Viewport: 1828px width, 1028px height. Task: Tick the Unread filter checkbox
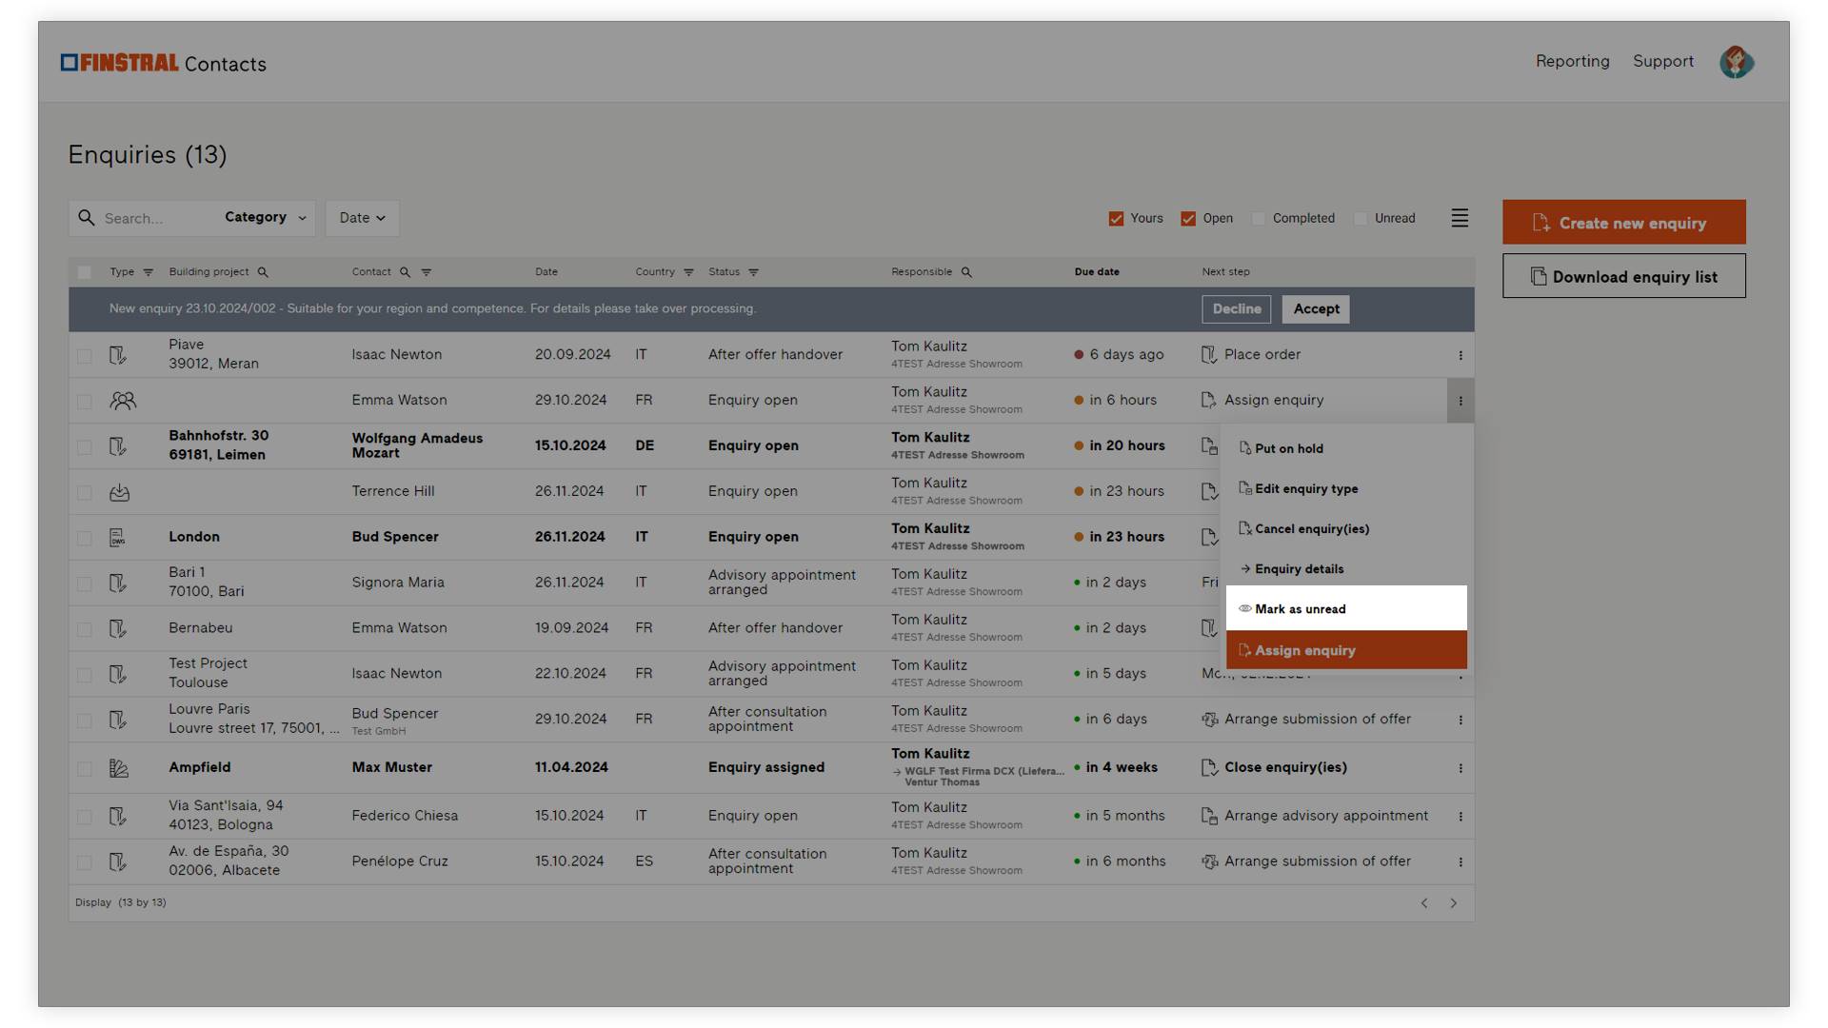(x=1361, y=219)
